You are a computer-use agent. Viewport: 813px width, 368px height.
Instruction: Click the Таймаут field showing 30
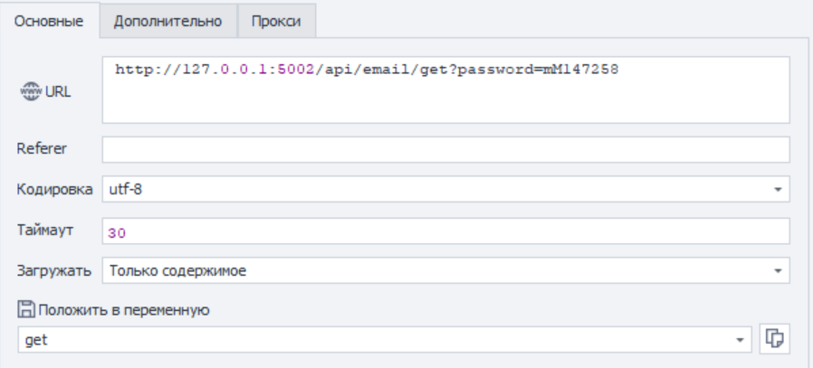pos(445,231)
